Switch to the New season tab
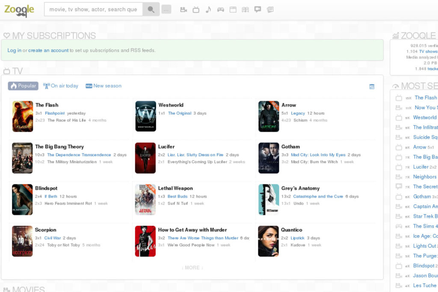Screen dimensions: 438x292 point(104,86)
